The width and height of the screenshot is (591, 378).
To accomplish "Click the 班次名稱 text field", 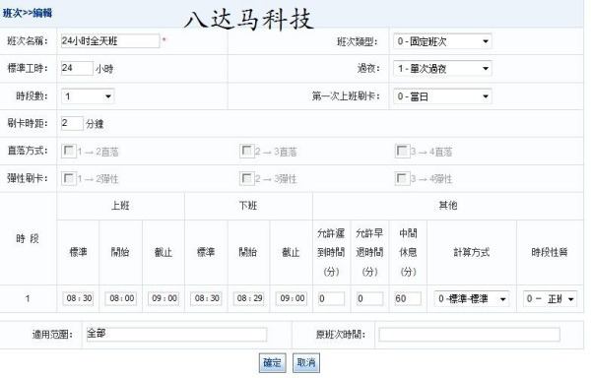I will tap(110, 40).
